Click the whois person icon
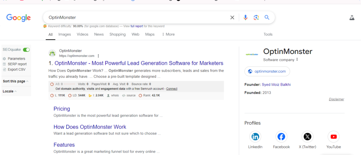 tap(108, 95)
